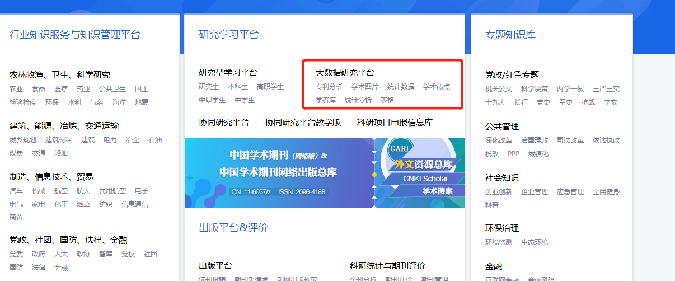This screenshot has width=675, height=281.
Task: Open 行业知识服务与知识管理平台 header
Action: tap(75, 35)
